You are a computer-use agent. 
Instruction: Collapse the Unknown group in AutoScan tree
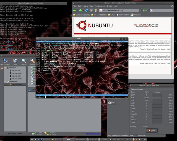pos(5,68)
